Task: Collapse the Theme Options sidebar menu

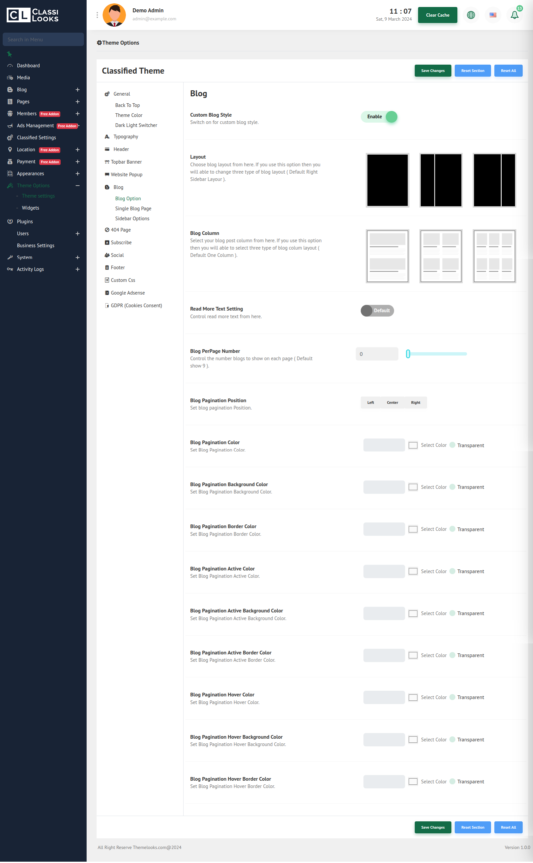Action: [78, 186]
